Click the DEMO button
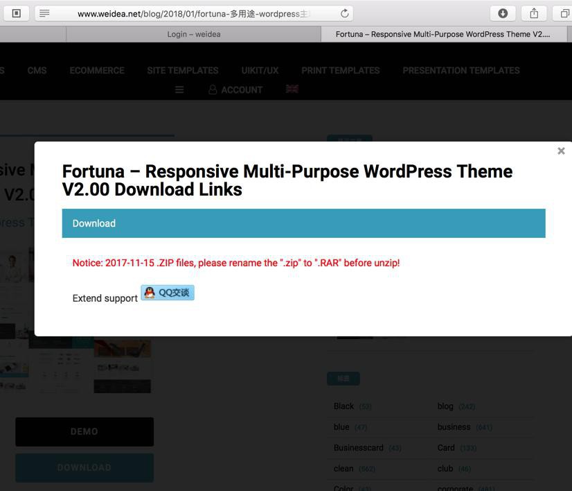This screenshot has width=572, height=491. (x=84, y=431)
